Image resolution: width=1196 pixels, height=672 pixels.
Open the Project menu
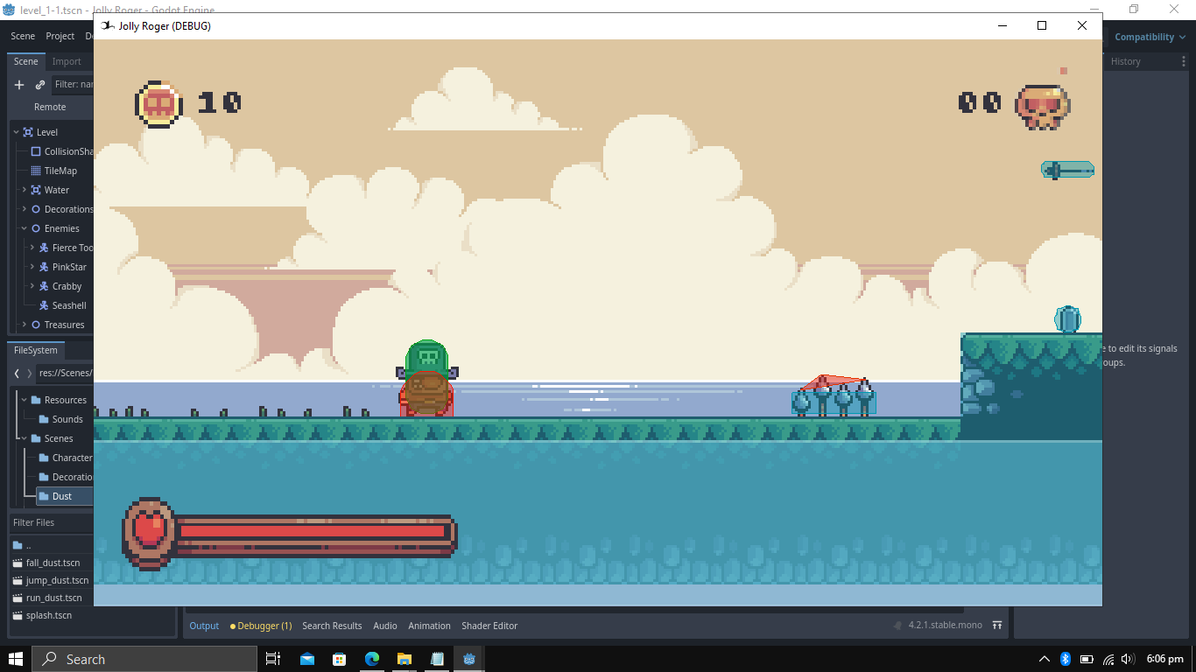60,36
